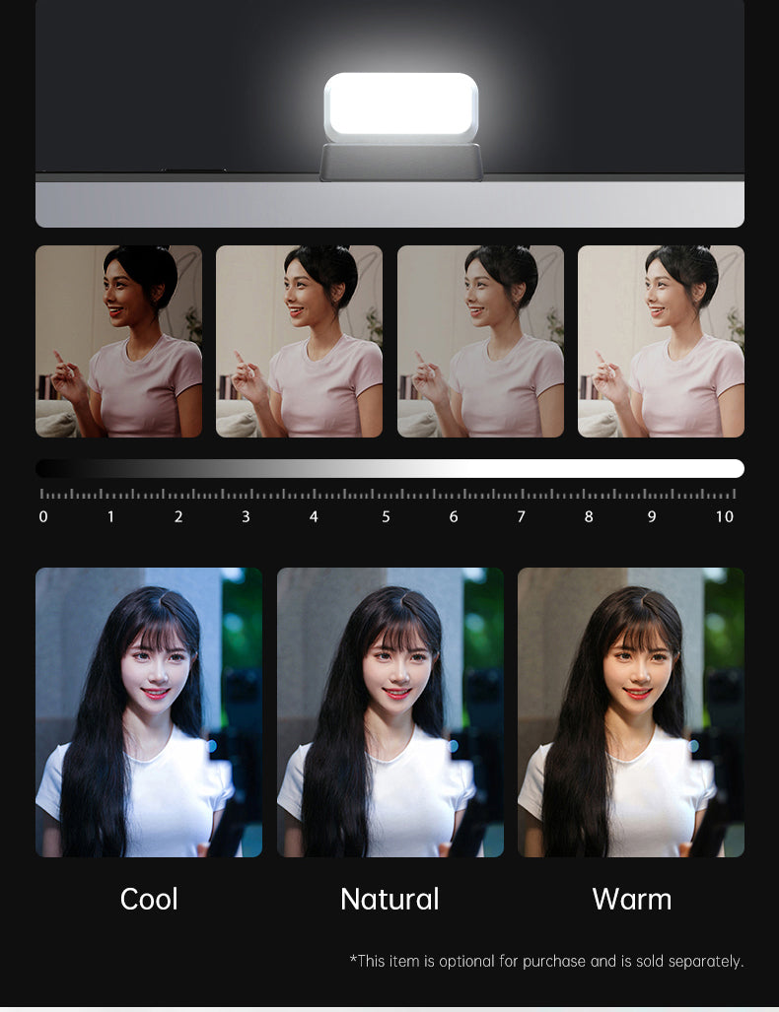Click the 3 mark on brightness scale
This screenshot has width=779, height=1012.
click(x=246, y=516)
